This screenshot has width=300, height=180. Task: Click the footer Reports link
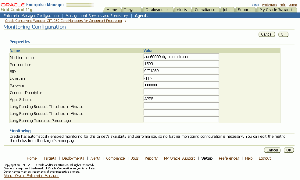pos(151,158)
